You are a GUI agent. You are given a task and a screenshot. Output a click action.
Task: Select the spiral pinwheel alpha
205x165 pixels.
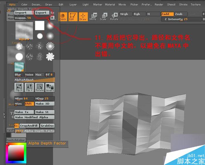point(50,56)
